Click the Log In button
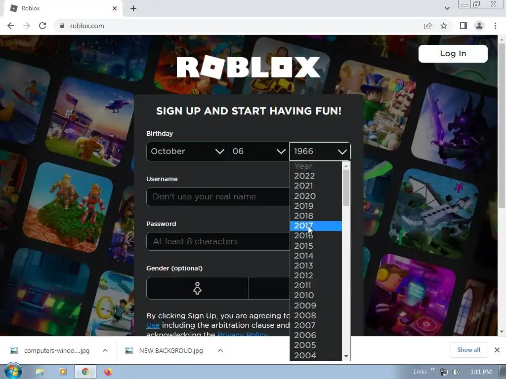 453,53
